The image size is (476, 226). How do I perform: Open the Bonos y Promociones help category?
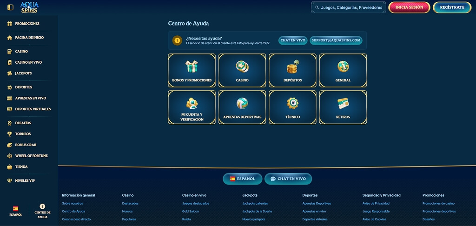192,71
